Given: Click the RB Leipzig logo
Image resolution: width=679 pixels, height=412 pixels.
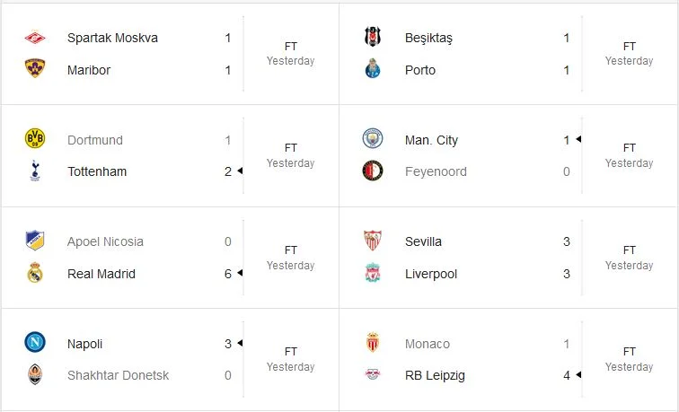Looking at the screenshot, I should click(x=373, y=375).
